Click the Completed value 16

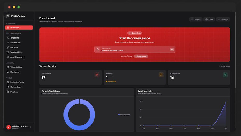point(172,78)
